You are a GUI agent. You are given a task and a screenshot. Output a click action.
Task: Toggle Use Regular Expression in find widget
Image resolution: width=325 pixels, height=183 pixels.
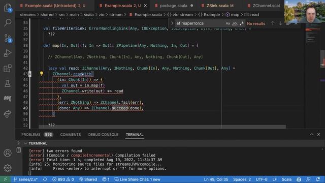coord(242,23)
